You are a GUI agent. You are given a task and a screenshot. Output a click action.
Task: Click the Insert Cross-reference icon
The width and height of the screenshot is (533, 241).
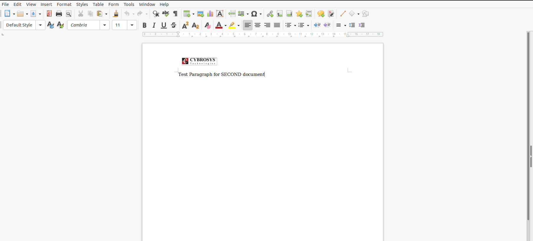(309, 14)
